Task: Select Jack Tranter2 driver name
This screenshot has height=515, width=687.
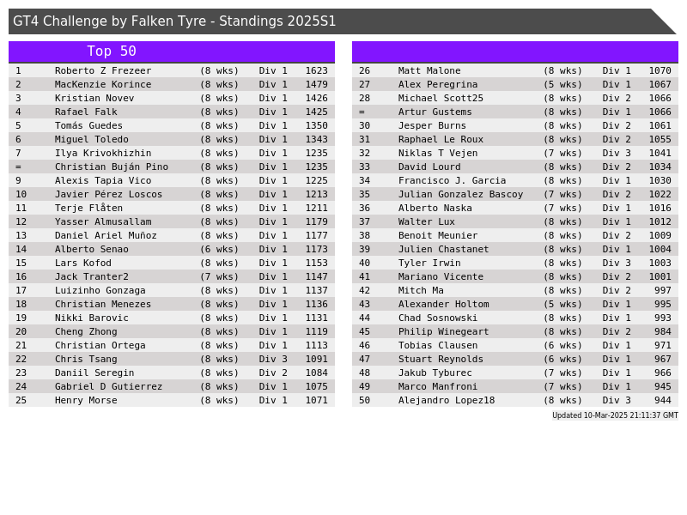Action: click(92, 276)
